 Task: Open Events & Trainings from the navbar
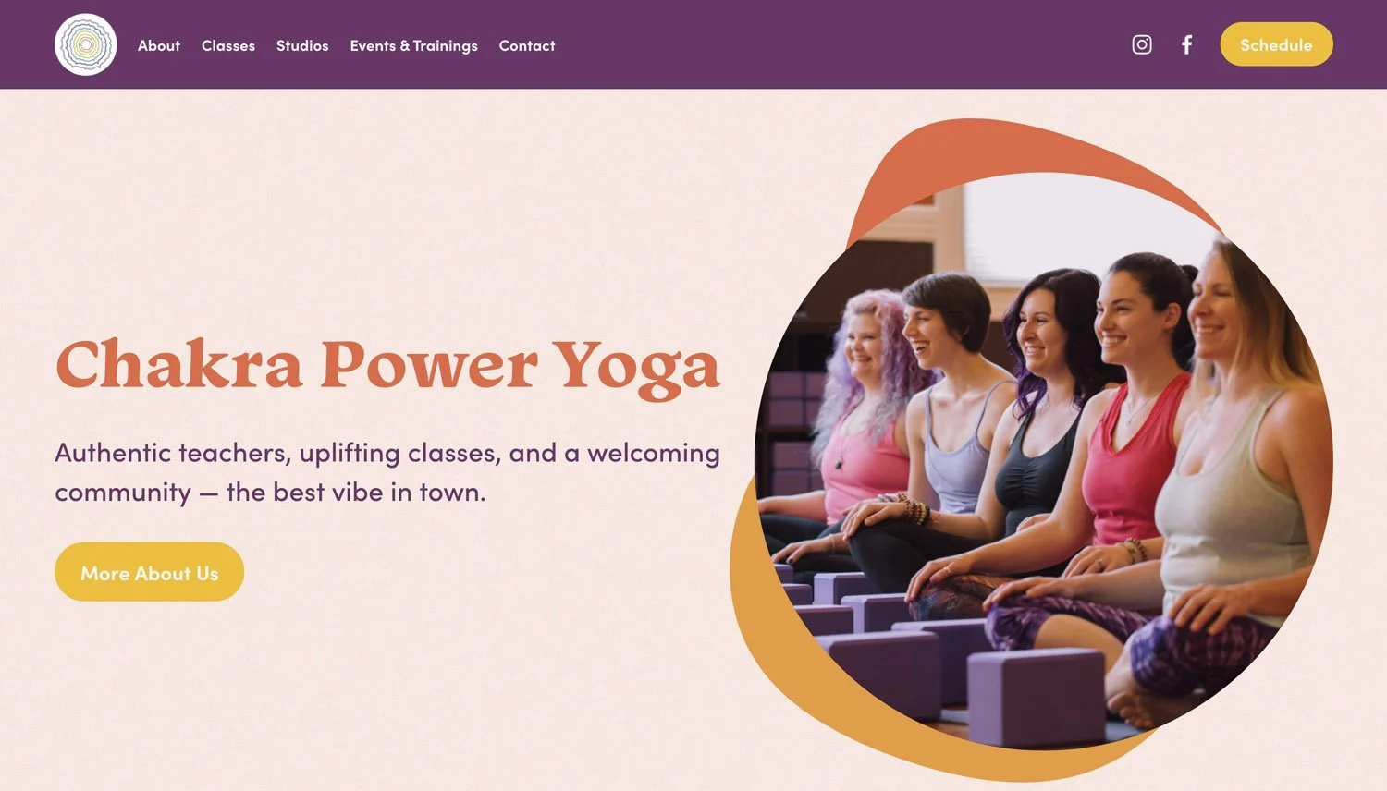pos(413,45)
